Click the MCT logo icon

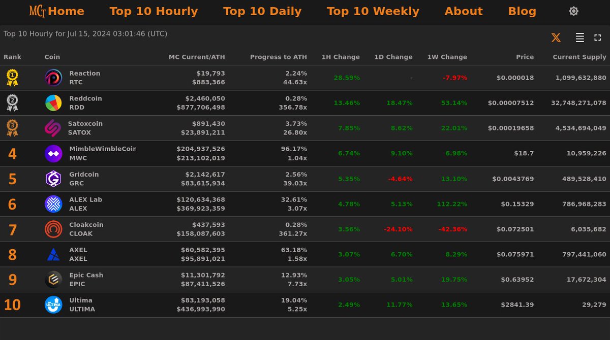tap(38, 11)
